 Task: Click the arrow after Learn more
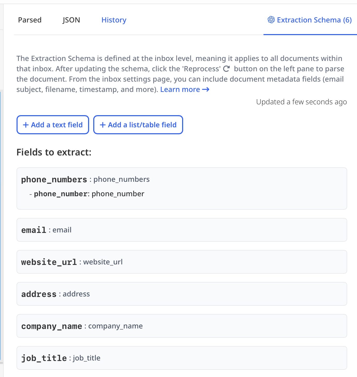coord(206,89)
